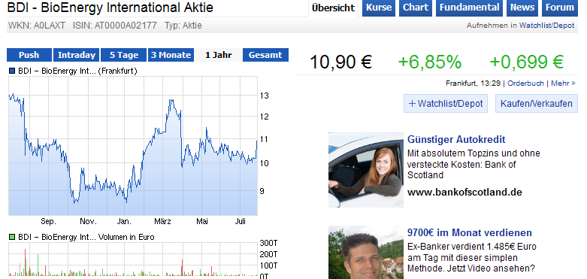587x279 pixels.
Task: Open the Orderbuch link
Action: tap(525, 83)
